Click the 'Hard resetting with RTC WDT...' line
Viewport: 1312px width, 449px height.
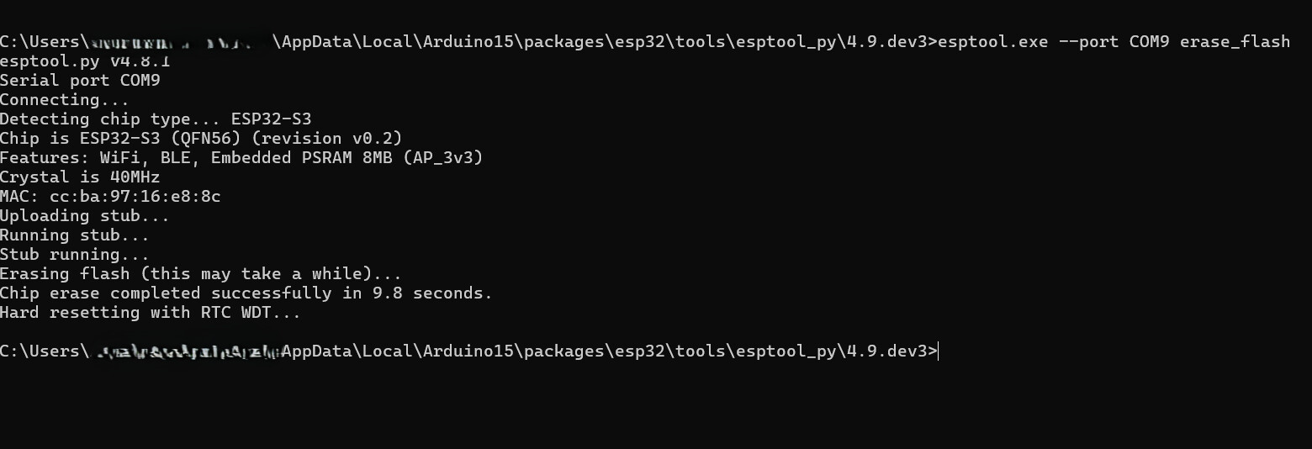tap(151, 313)
